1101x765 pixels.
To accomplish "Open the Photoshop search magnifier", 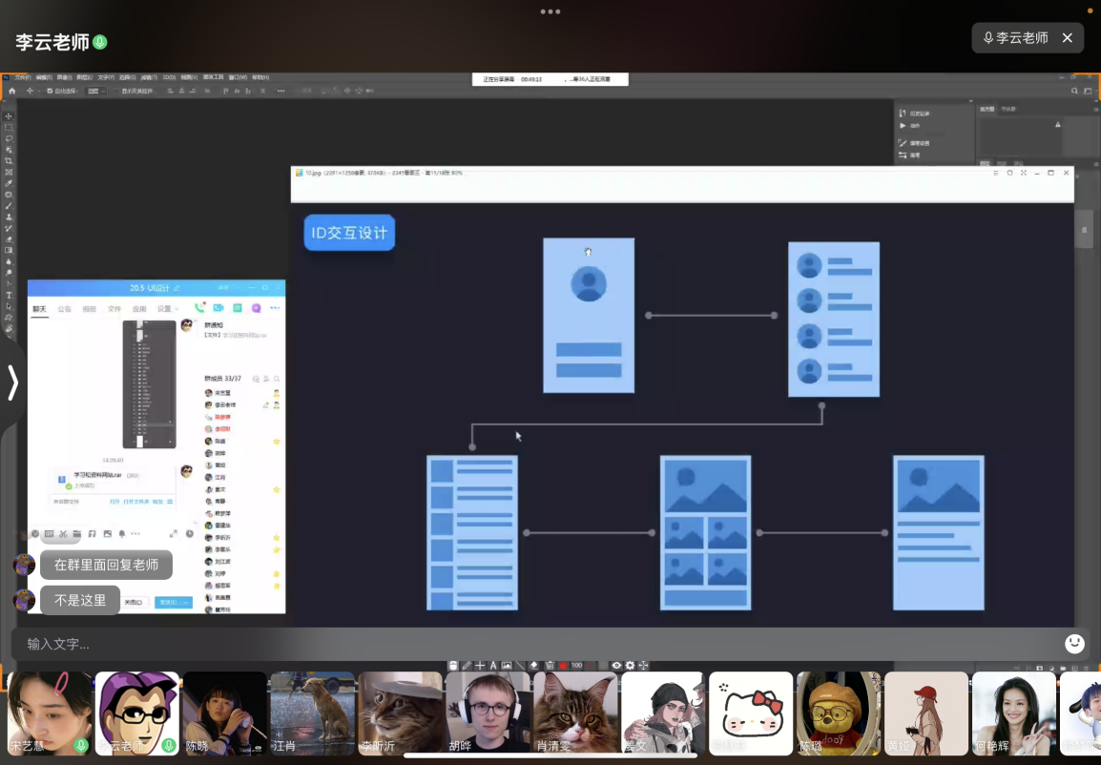I will click(1074, 91).
